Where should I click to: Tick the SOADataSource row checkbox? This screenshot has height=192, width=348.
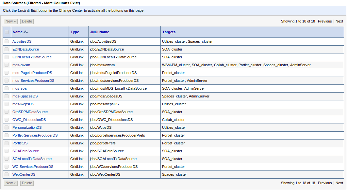[x=7, y=151]
